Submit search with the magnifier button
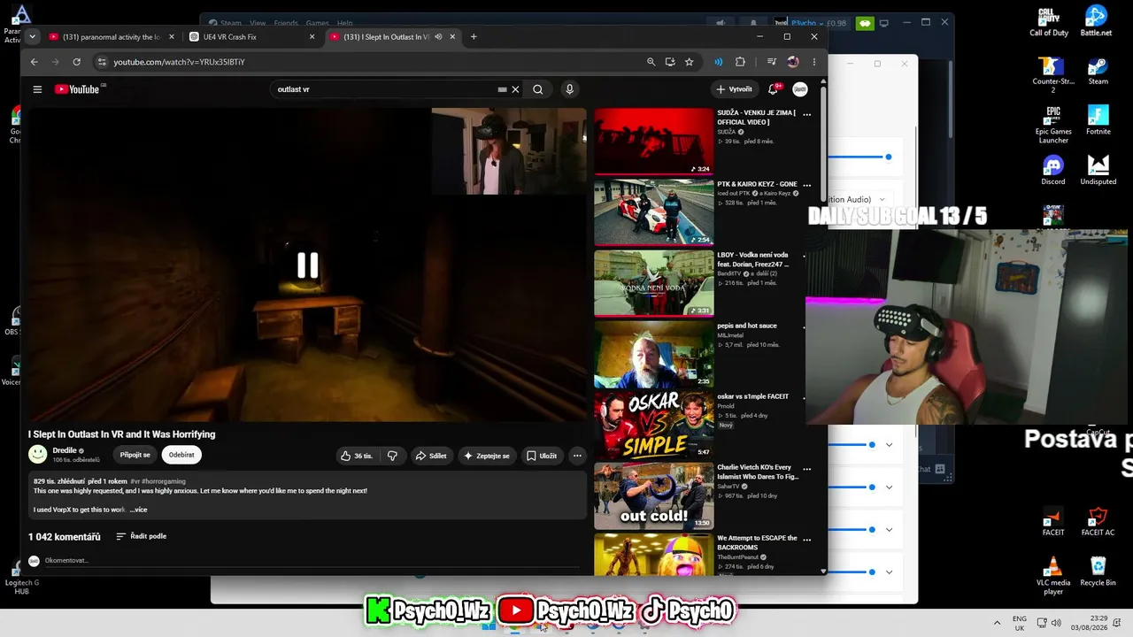This screenshot has width=1133, height=637. pos(537,89)
